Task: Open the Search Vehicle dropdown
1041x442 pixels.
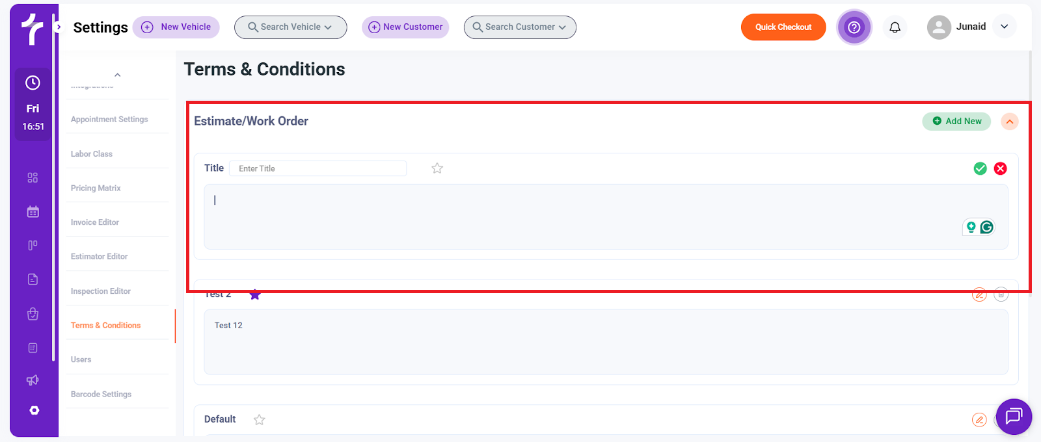Action: coord(290,27)
